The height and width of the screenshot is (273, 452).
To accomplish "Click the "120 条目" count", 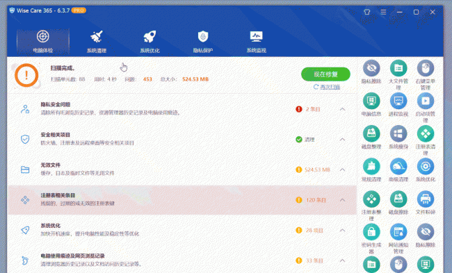I will [x=316, y=200].
